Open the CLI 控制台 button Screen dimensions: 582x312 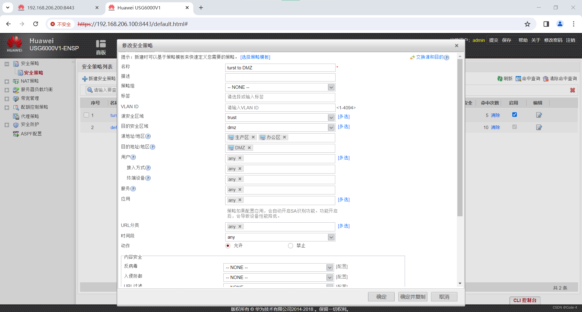coord(525,300)
